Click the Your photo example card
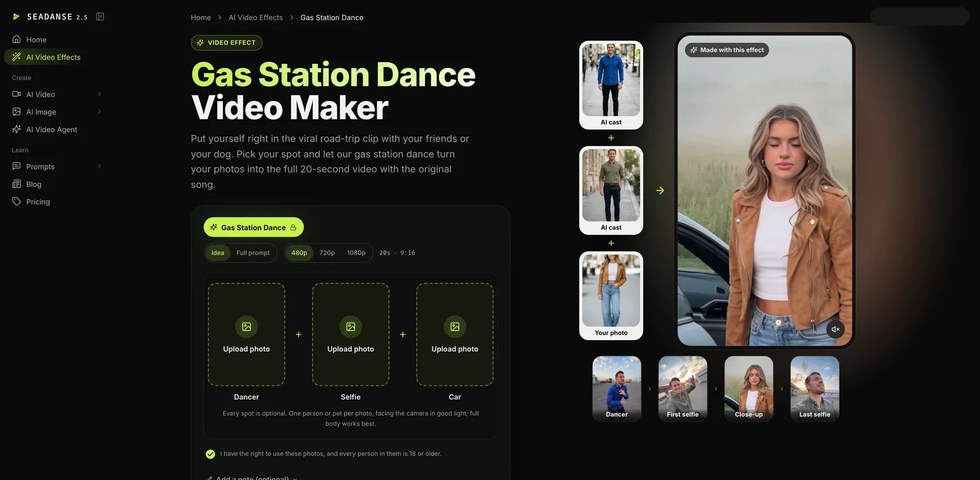This screenshot has height=480, width=980. pyautogui.click(x=611, y=295)
